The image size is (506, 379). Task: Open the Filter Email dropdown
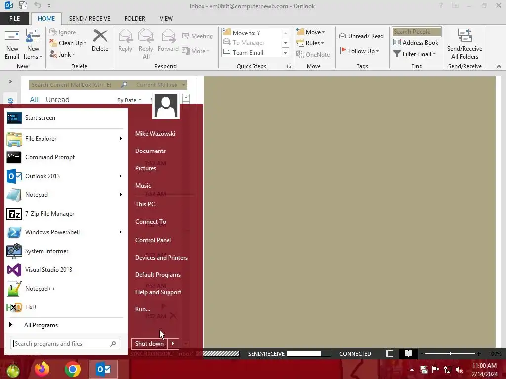[415, 54]
